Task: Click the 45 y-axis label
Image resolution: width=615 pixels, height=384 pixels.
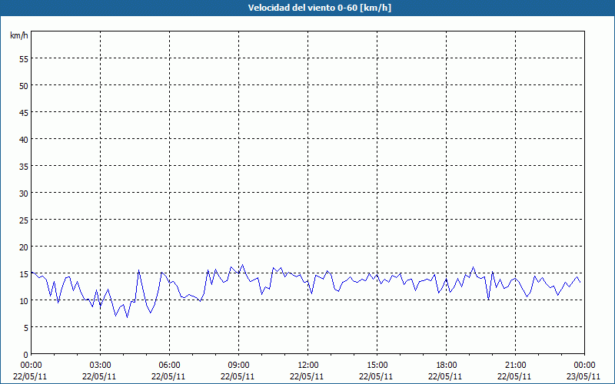Action: (24, 112)
